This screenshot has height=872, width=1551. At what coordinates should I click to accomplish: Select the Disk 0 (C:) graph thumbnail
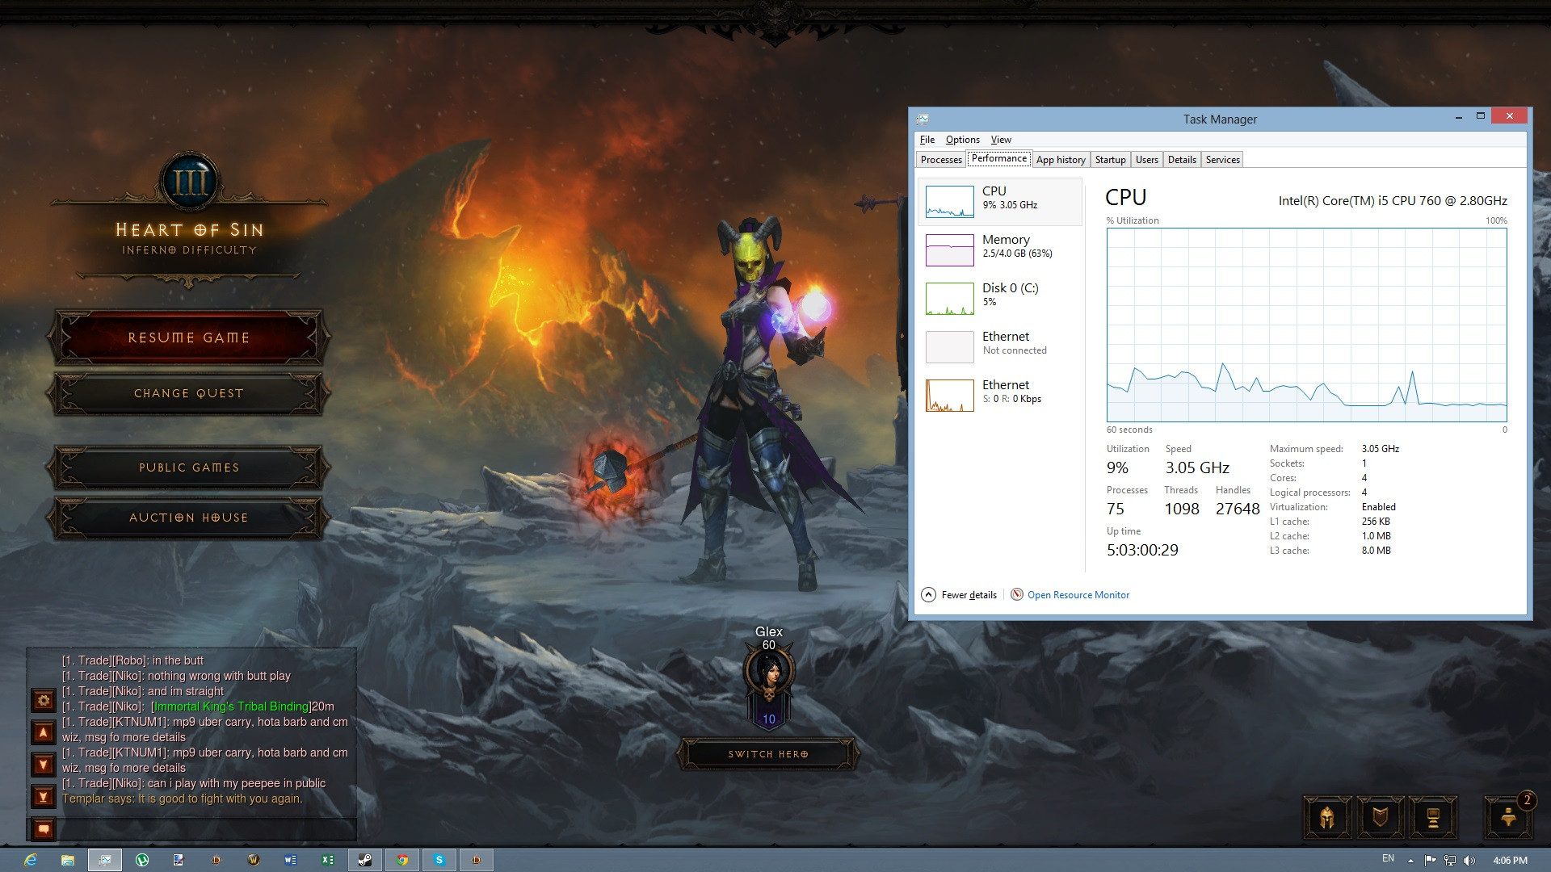pyautogui.click(x=949, y=299)
